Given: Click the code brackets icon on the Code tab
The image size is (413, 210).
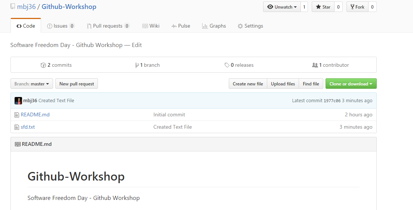Looking at the screenshot, I should pyautogui.click(x=19, y=26).
